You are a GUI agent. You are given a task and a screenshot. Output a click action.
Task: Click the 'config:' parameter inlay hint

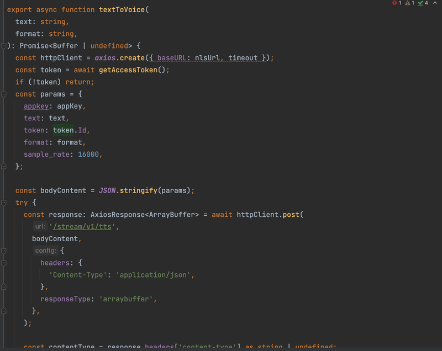(x=46, y=251)
